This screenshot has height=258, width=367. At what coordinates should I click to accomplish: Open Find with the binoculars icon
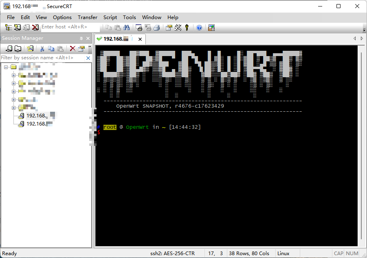127,28
